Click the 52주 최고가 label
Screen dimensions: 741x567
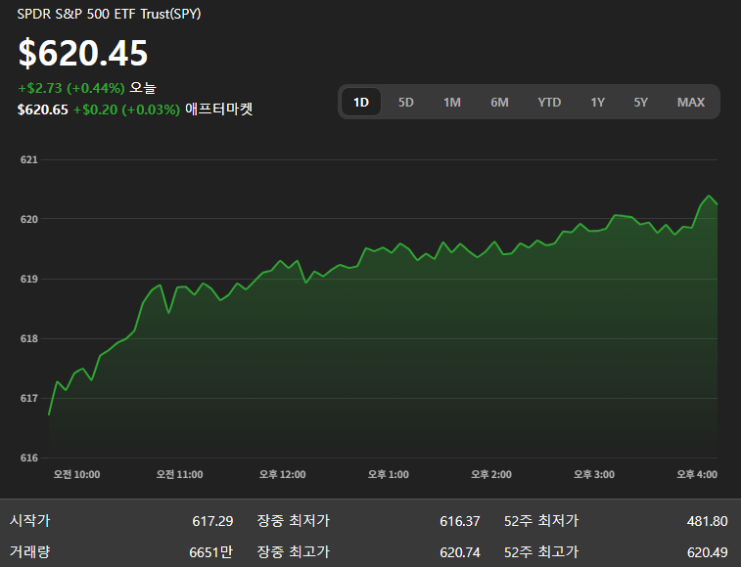[541, 551]
